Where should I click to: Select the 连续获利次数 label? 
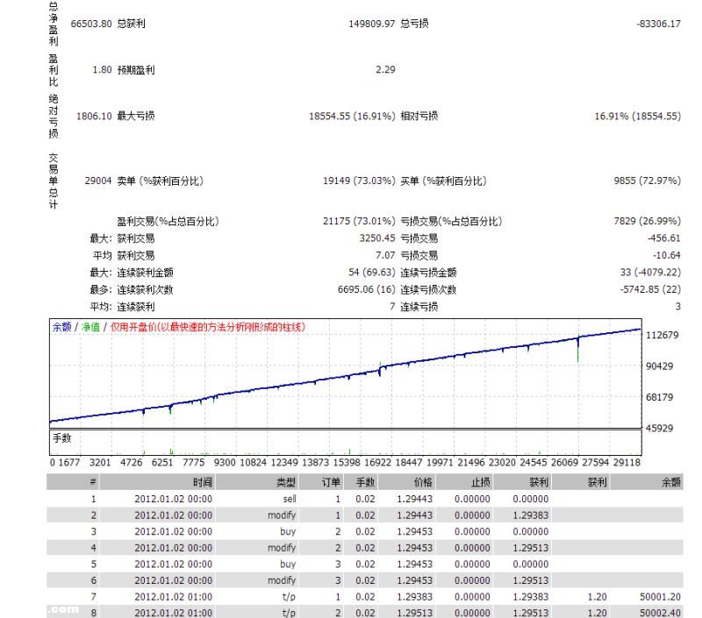click(146, 290)
